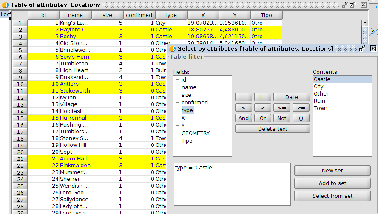The image size is (378, 214).
Task: Click the equals operator button
Action: (x=243, y=97)
